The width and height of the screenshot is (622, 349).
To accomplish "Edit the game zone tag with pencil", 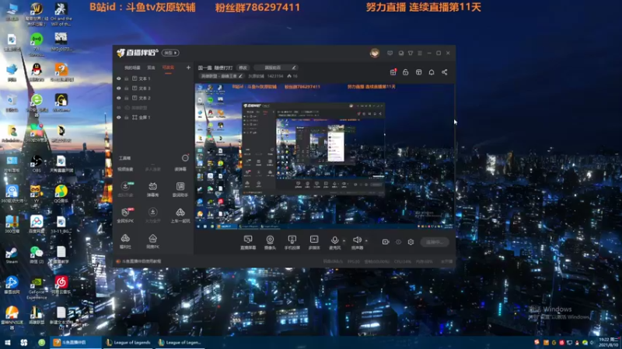I will 221,76.
